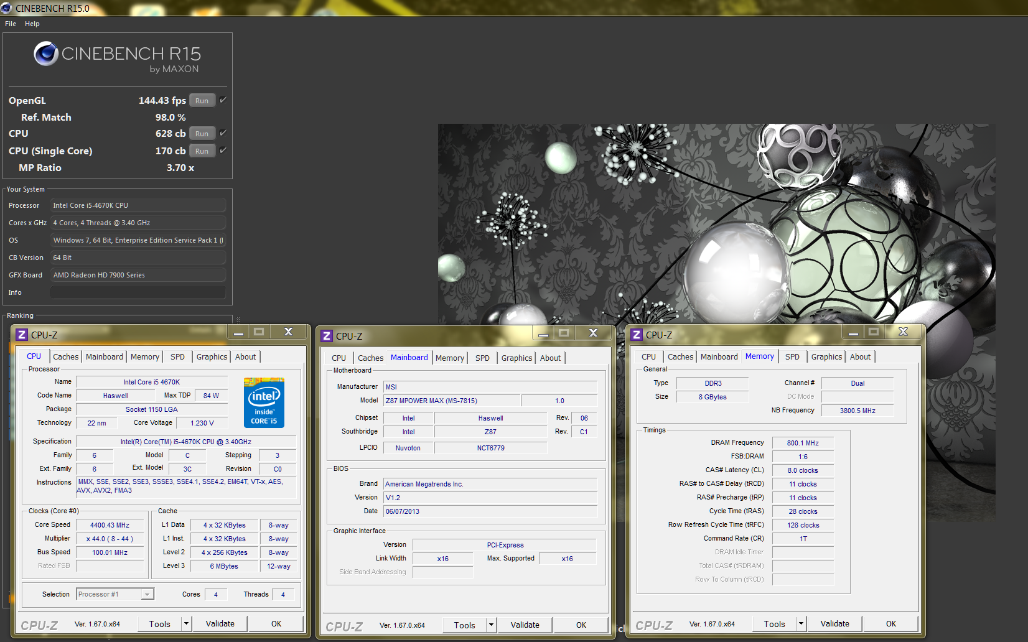The height and width of the screenshot is (642, 1028).
Task: Click the GFX Board field AMD Radeon HD 7900
Action: [138, 275]
